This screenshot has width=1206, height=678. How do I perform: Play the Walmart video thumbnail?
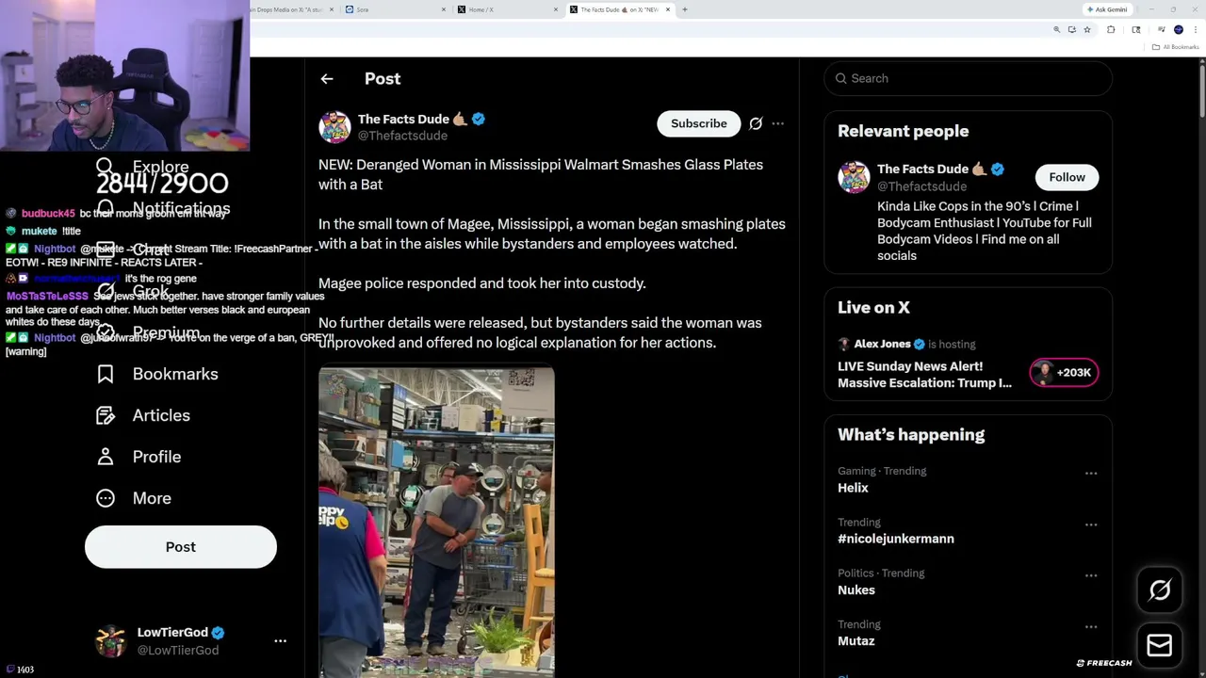point(436,523)
